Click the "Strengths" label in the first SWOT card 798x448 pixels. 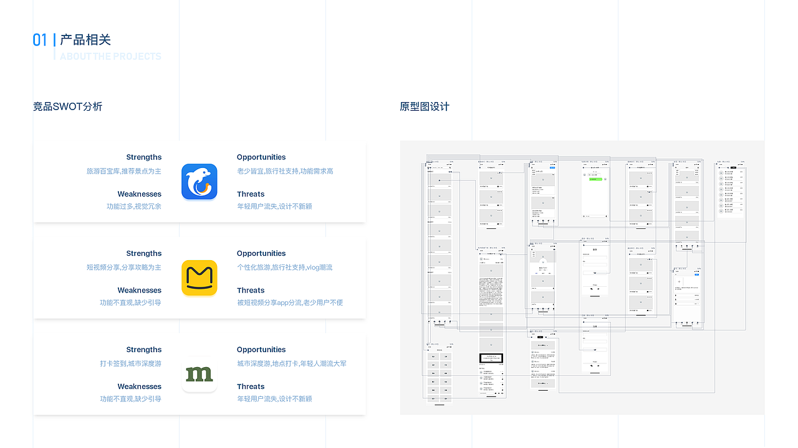pyautogui.click(x=143, y=157)
